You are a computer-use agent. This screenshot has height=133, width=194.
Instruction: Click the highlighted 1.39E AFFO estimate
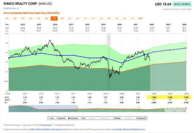(186, 97)
